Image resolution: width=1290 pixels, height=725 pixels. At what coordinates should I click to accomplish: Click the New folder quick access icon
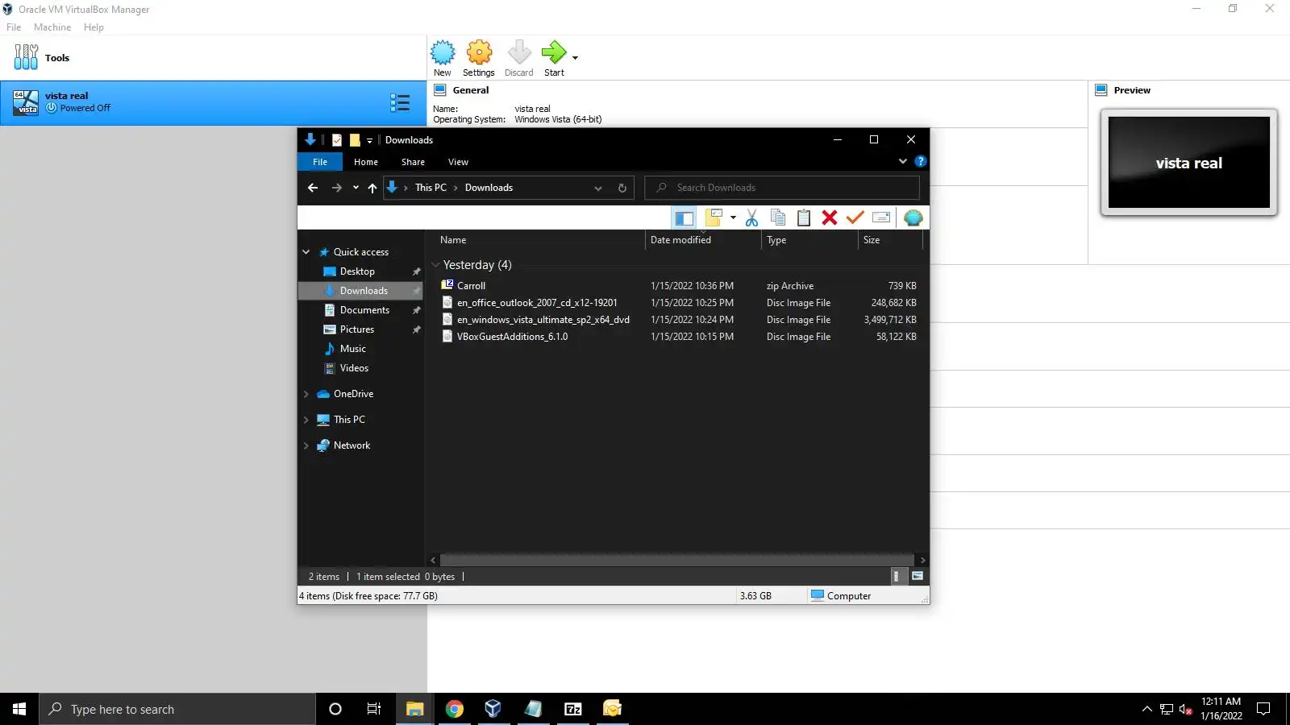coord(355,140)
